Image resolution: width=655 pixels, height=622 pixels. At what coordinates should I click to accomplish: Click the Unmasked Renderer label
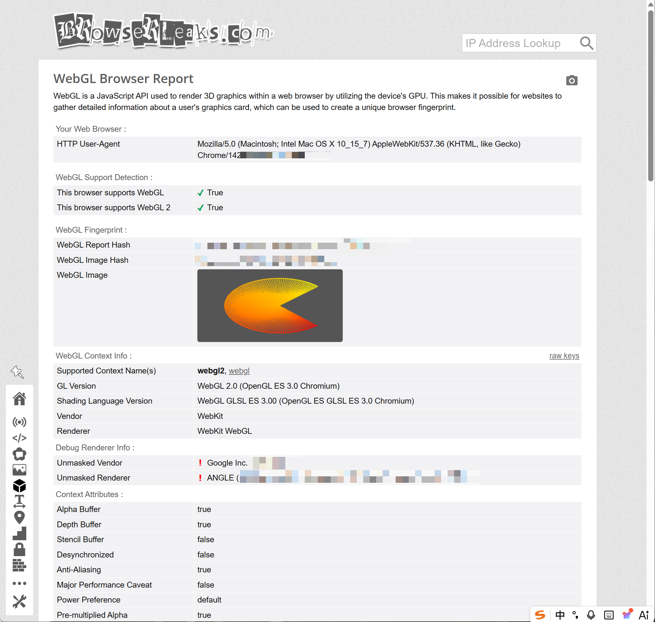click(93, 477)
